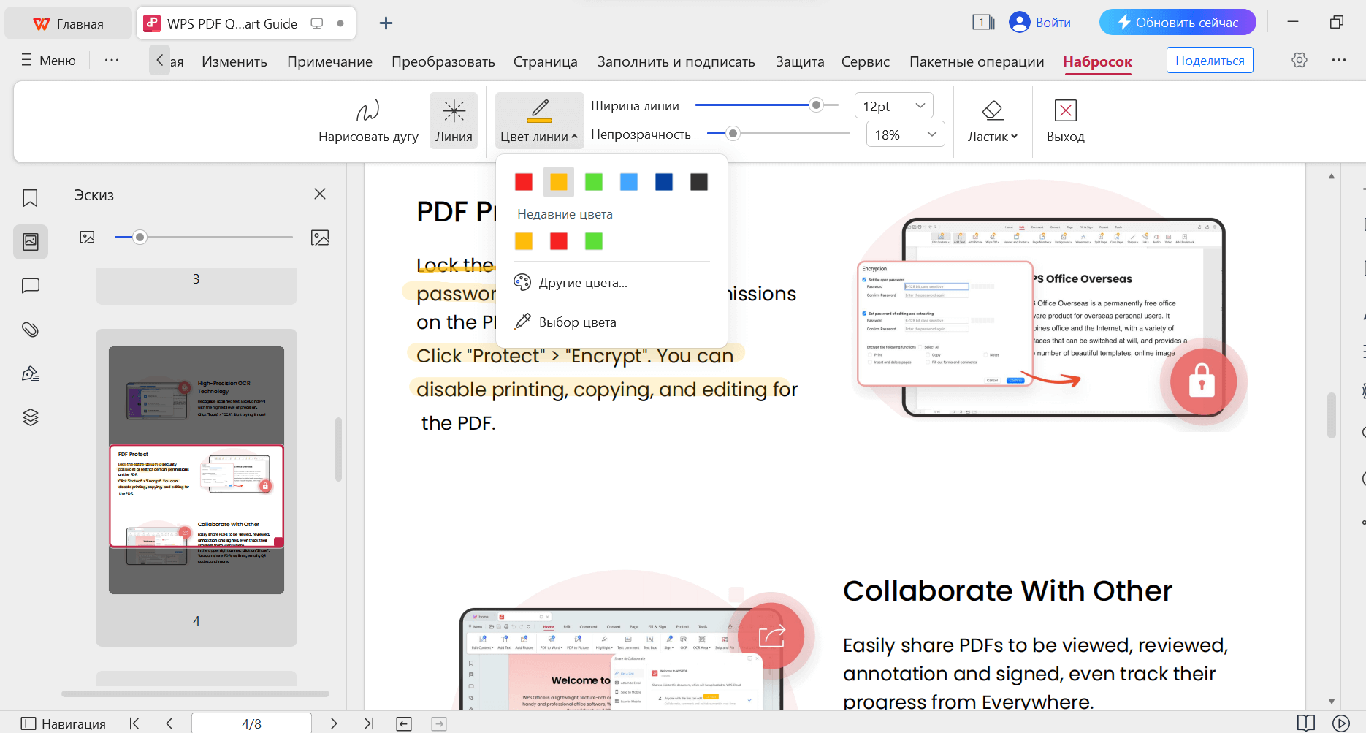Open Другие цвета palette option
The height and width of the screenshot is (733, 1366).
tap(581, 283)
